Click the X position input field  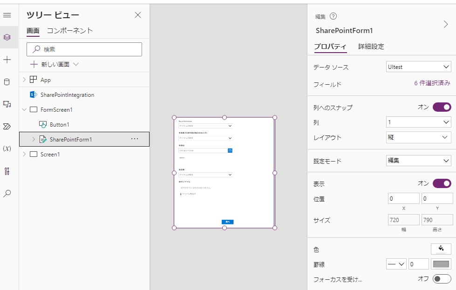click(x=404, y=198)
